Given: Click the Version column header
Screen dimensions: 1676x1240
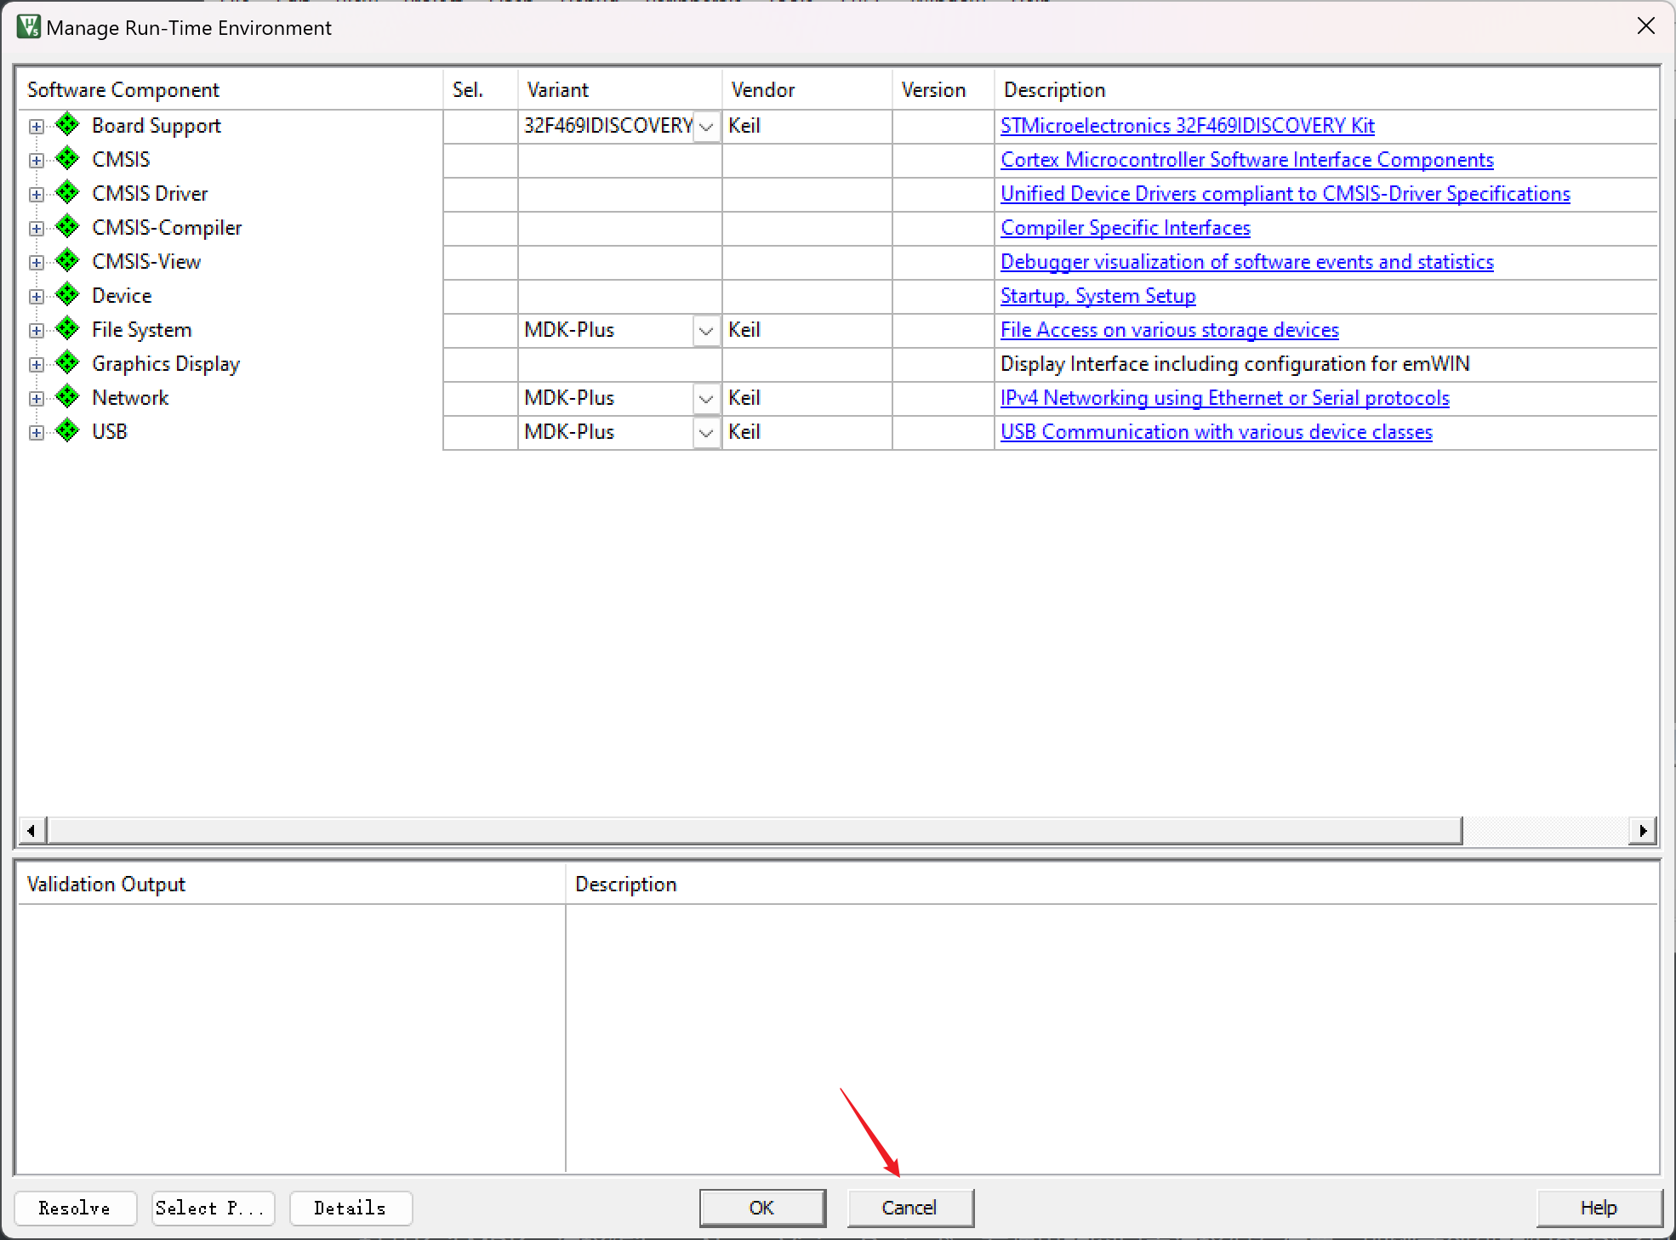Looking at the screenshot, I should click(x=943, y=89).
